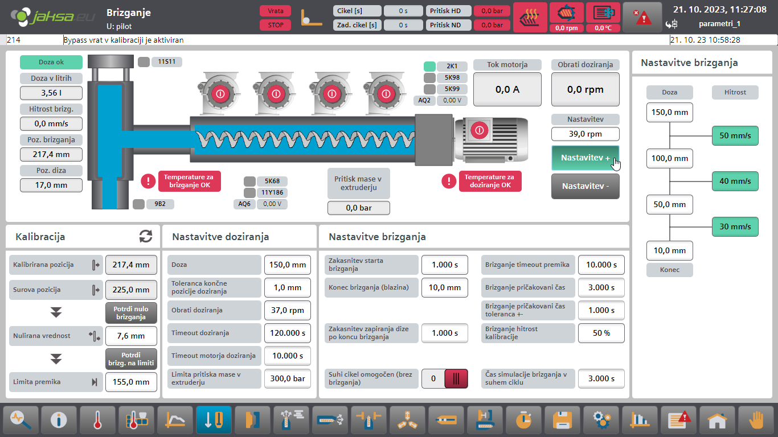This screenshot has height=437, width=778.
Task: Open the diagnostics magnifier page in bottom bar
Action: 20,420
